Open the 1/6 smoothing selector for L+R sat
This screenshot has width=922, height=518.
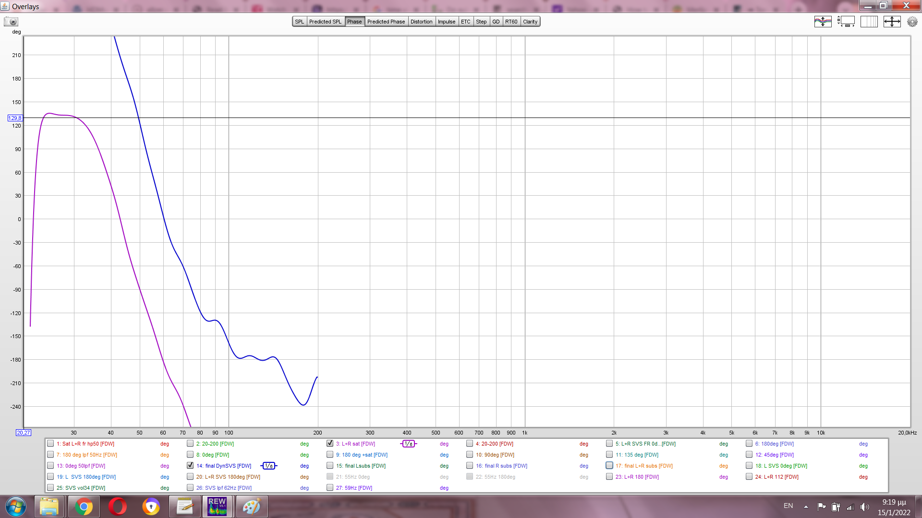pos(408,444)
